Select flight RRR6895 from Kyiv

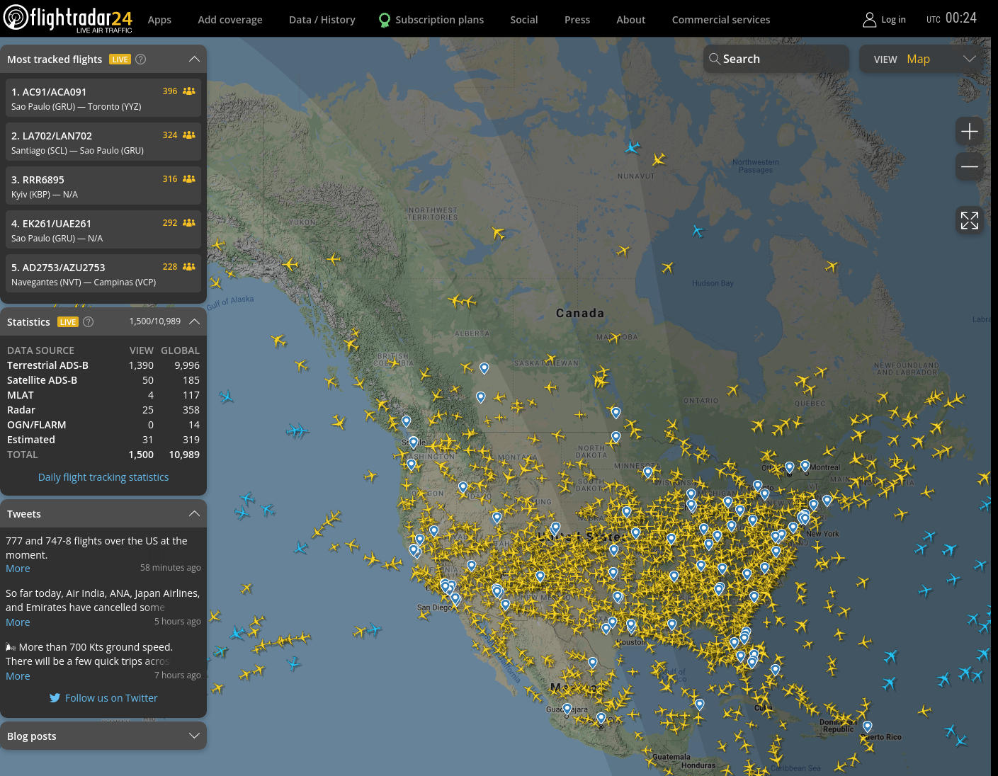pos(103,186)
